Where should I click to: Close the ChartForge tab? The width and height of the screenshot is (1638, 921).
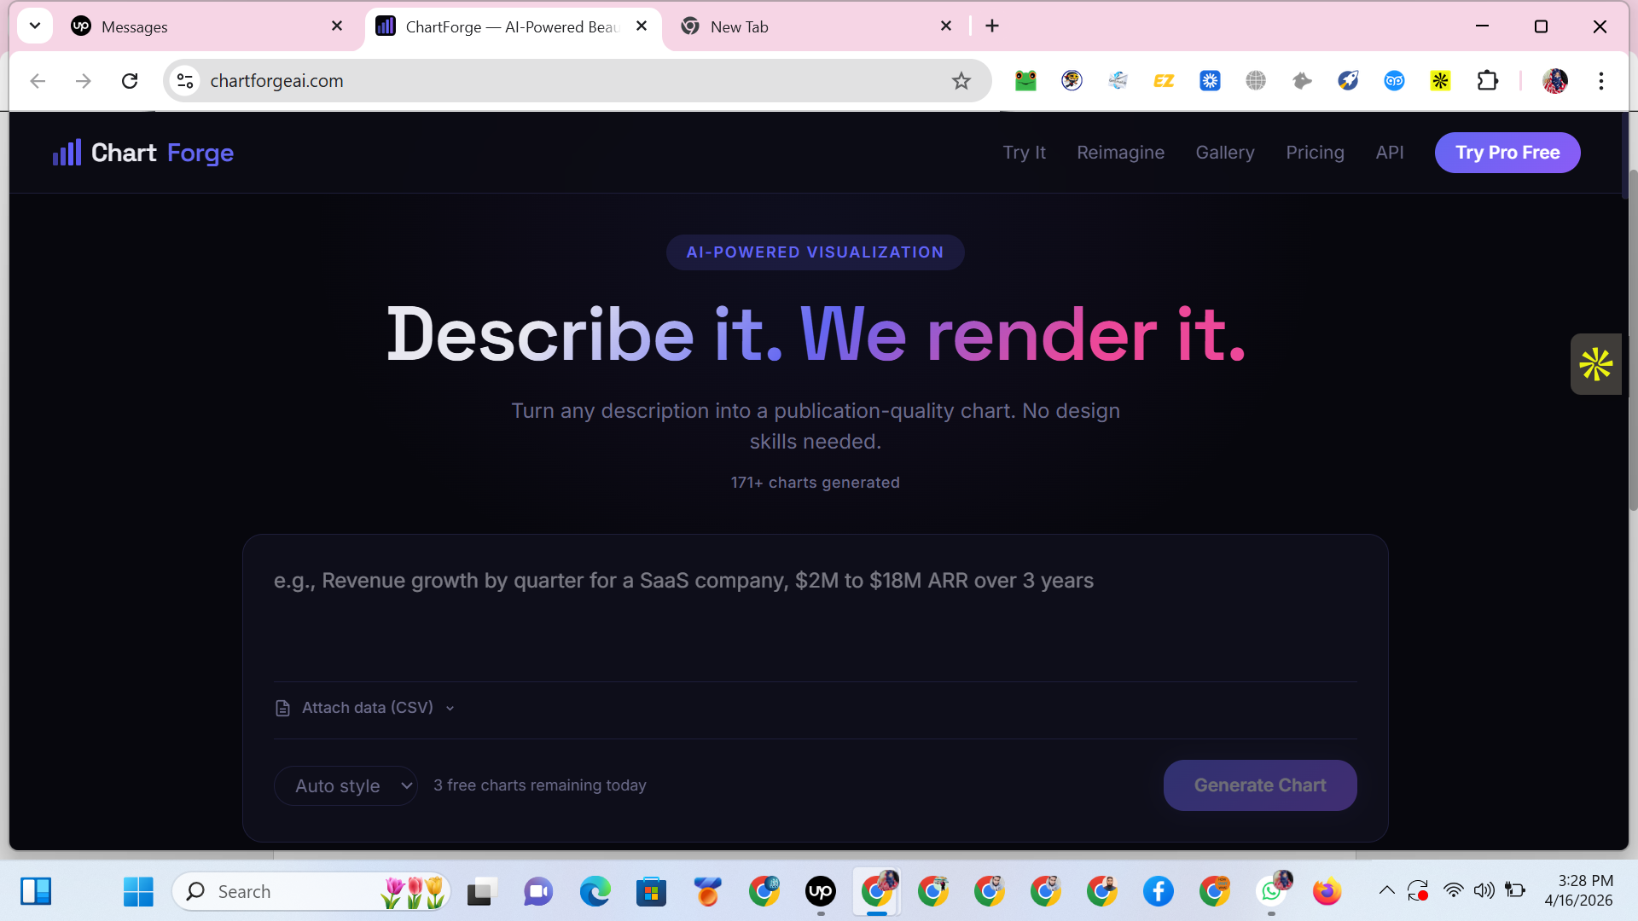[x=642, y=26]
